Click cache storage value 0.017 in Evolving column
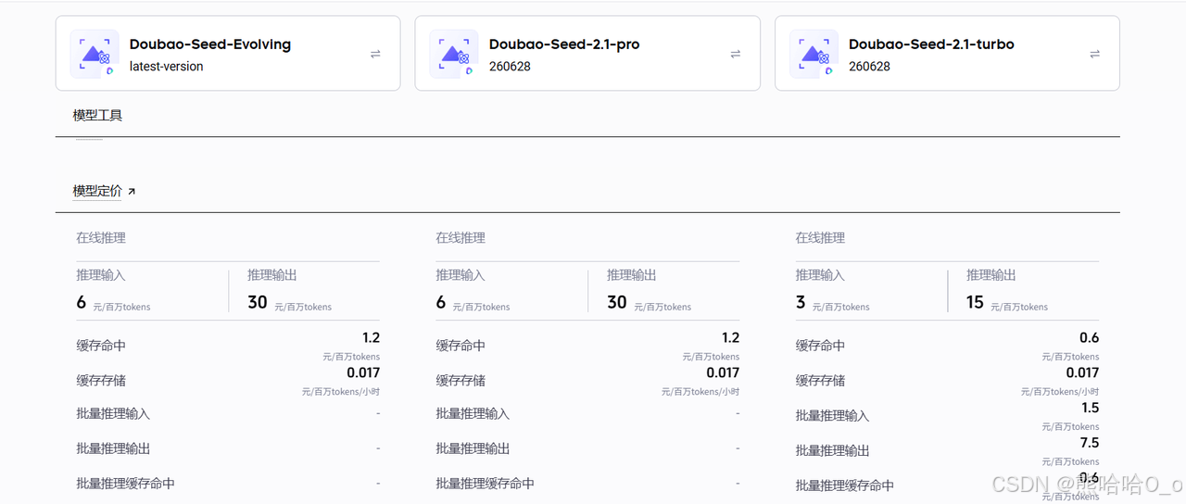This screenshot has width=1186, height=504. point(363,372)
